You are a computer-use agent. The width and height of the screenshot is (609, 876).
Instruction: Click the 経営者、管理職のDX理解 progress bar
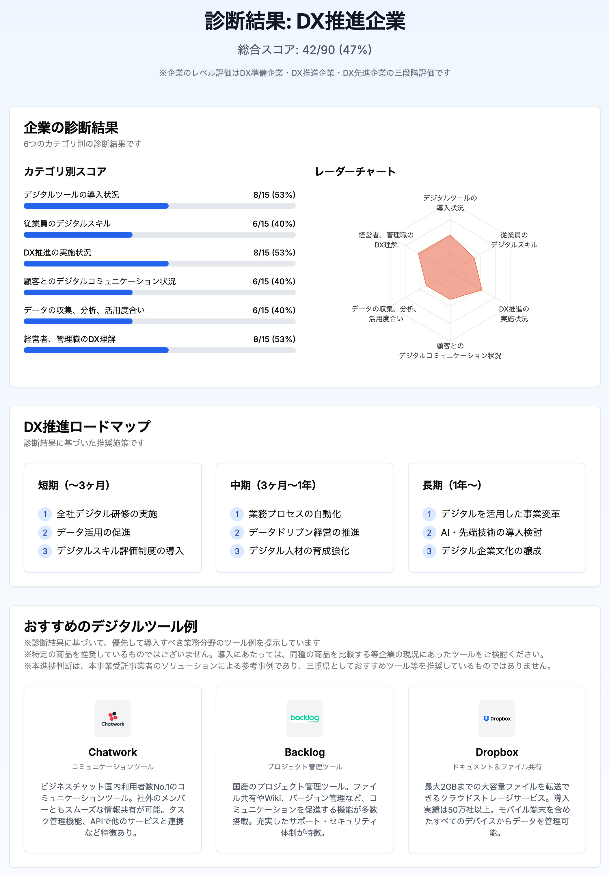(159, 350)
